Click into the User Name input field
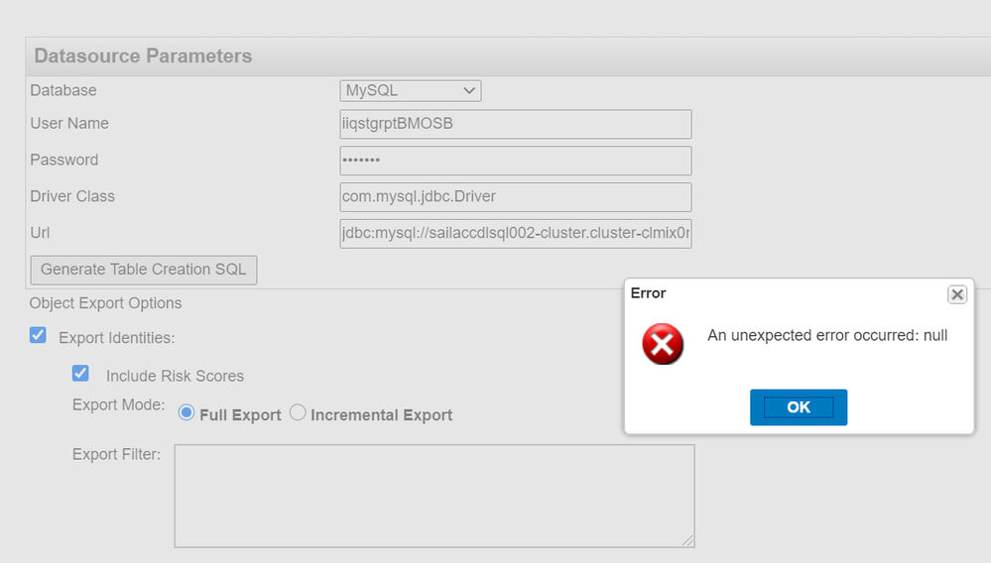The height and width of the screenshot is (563, 991). tap(515, 124)
